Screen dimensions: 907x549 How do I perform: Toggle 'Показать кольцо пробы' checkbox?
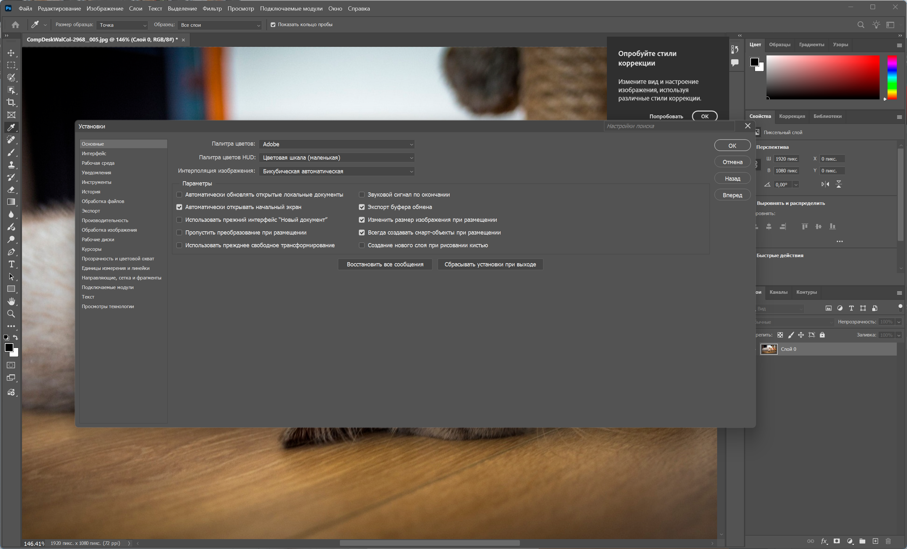point(273,25)
